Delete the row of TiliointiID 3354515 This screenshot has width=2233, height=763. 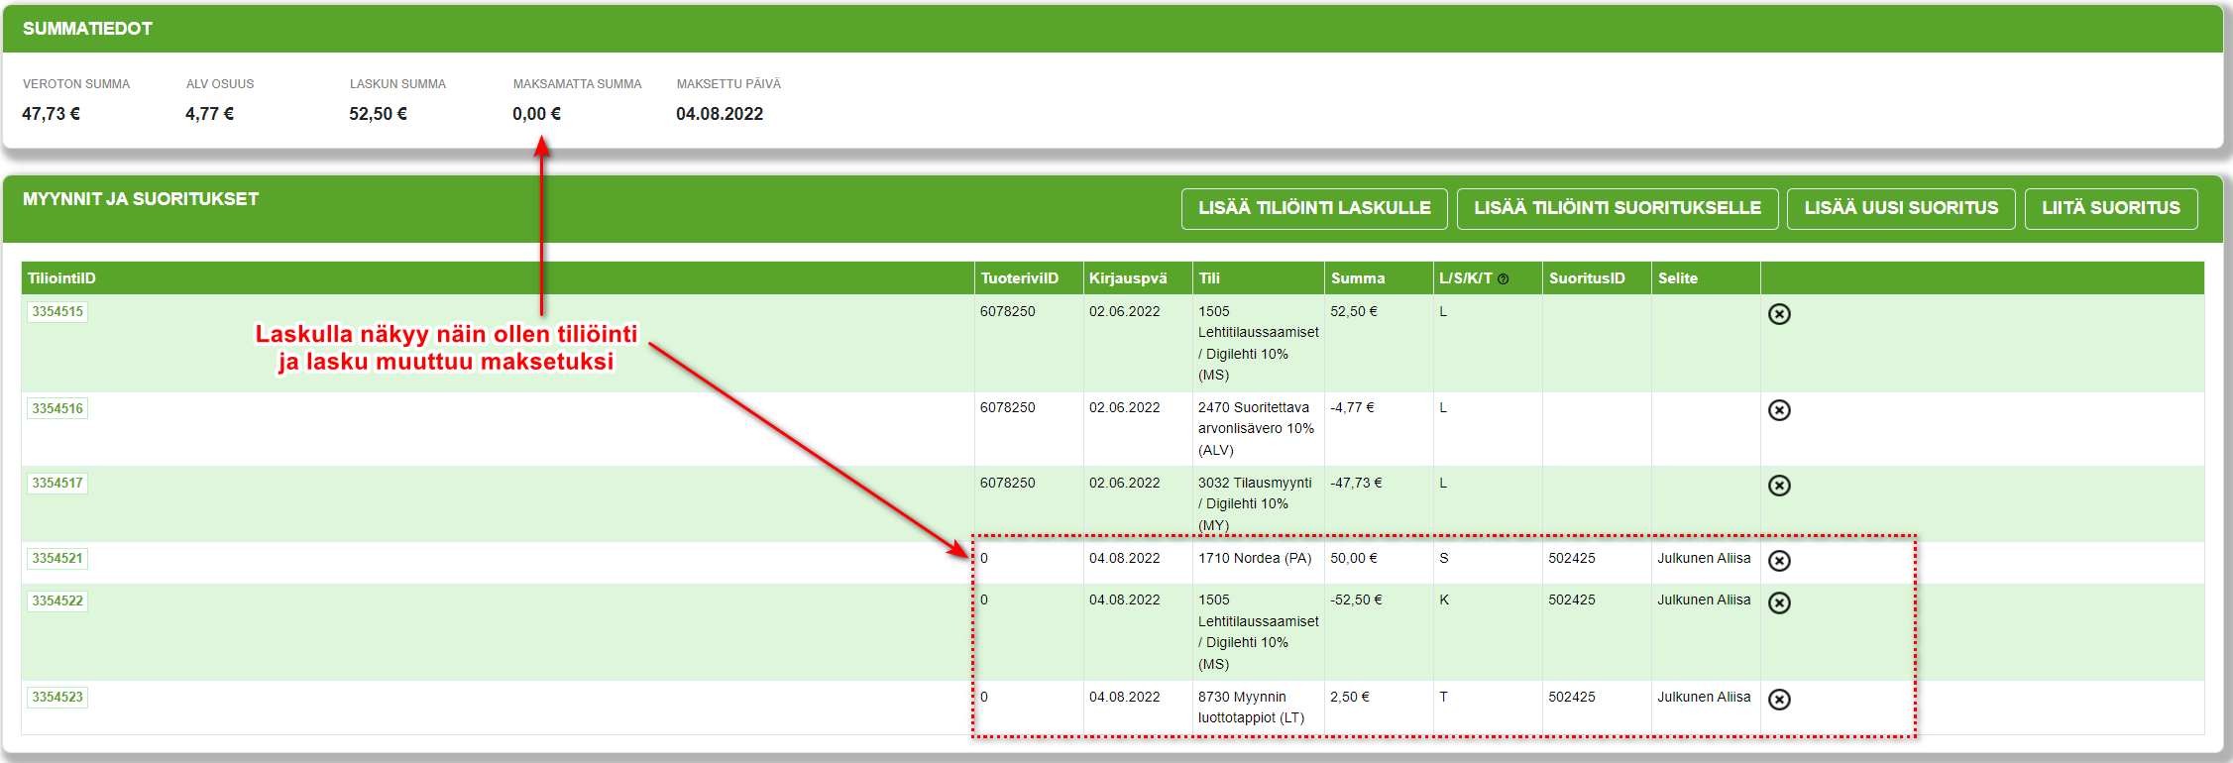tap(1779, 314)
